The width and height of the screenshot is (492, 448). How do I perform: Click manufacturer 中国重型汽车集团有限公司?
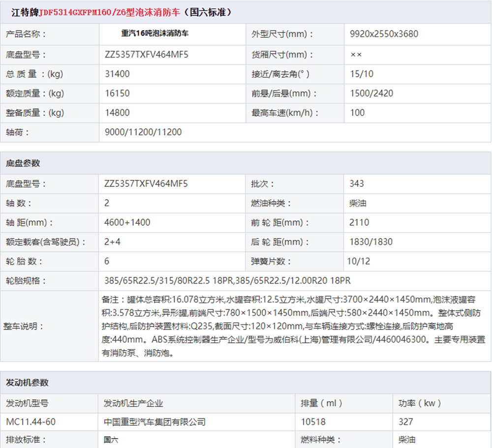(x=154, y=422)
